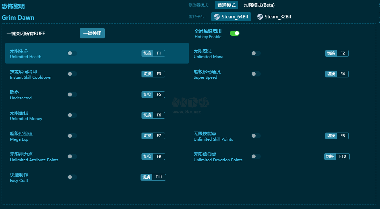
Task: Click the Mega Exp label
Action: 19,139
